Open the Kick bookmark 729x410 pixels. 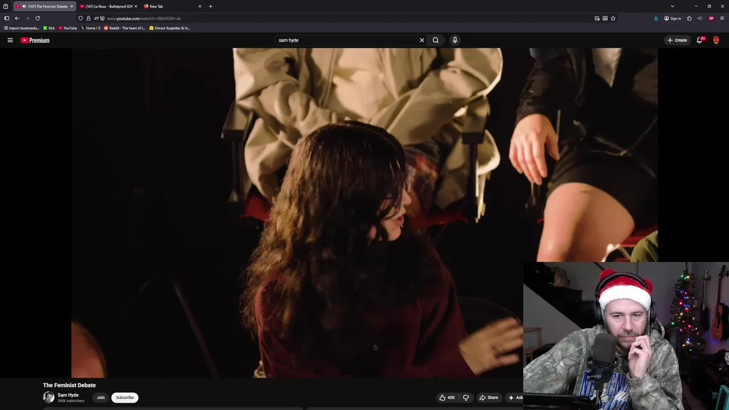coord(49,28)
